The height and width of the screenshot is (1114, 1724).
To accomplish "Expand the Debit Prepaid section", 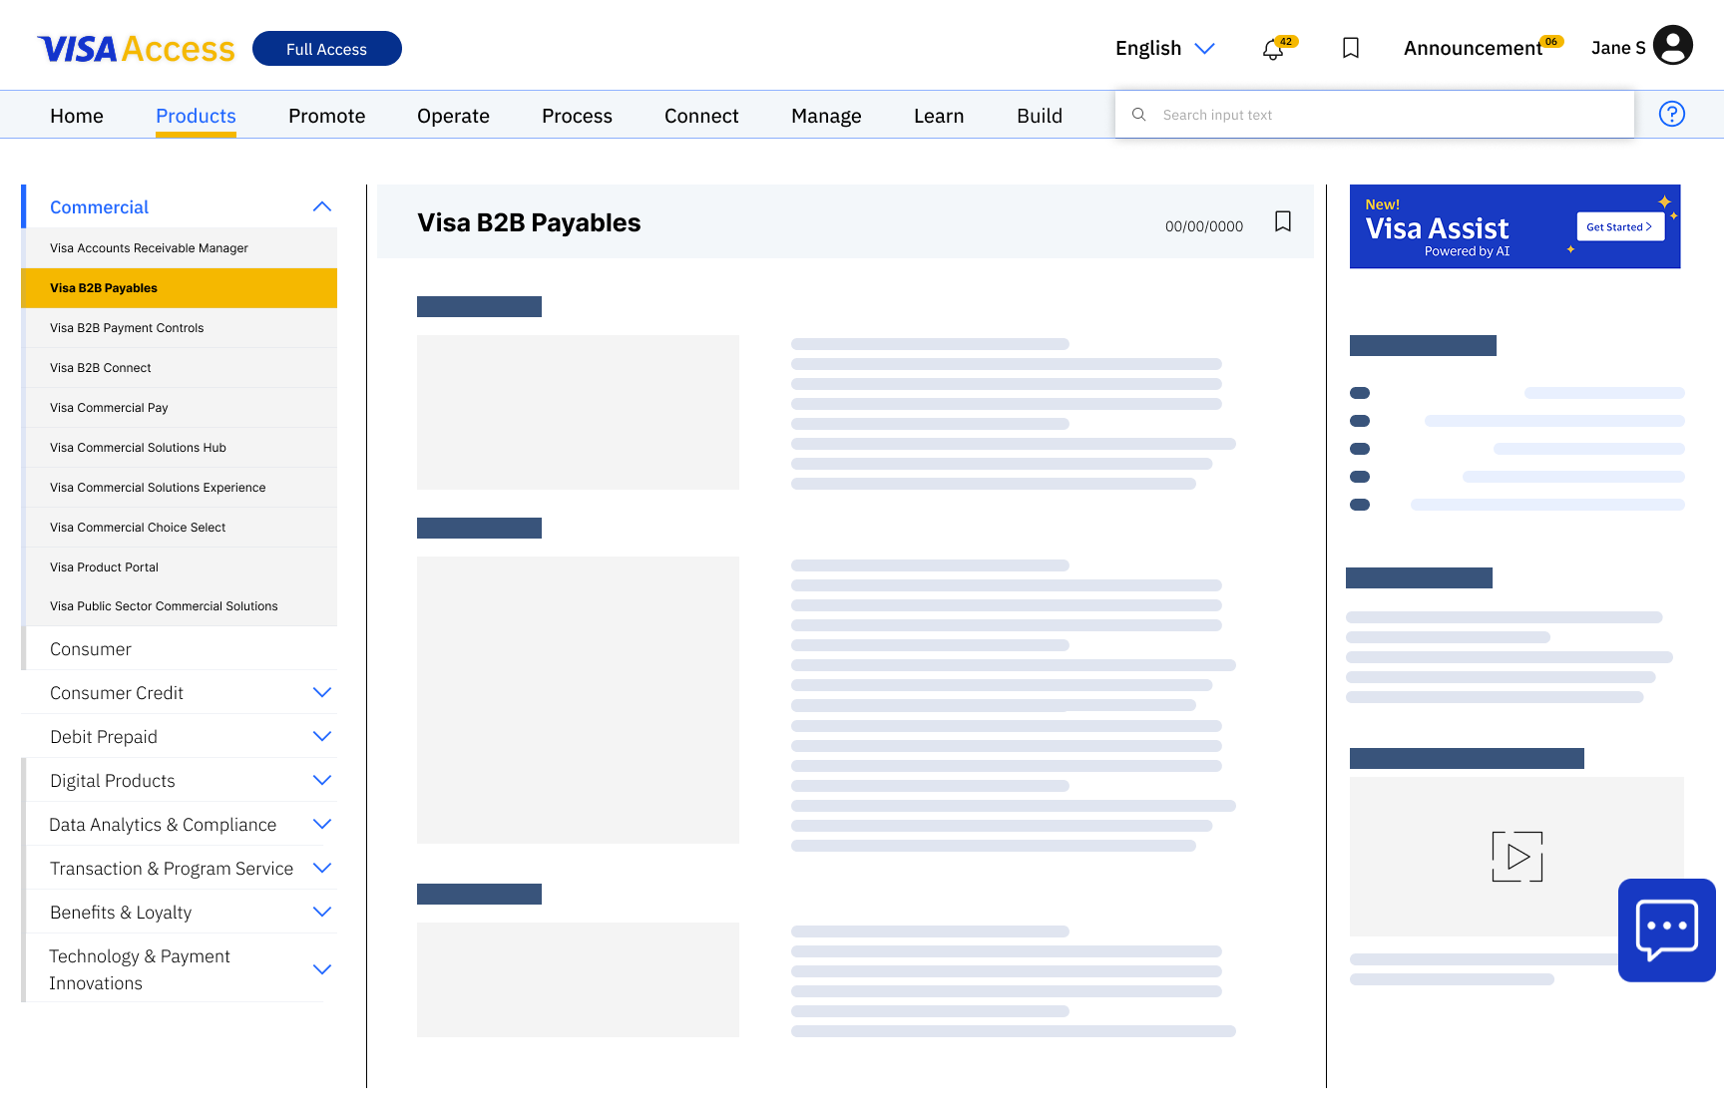I will click(x=322, y=736).
